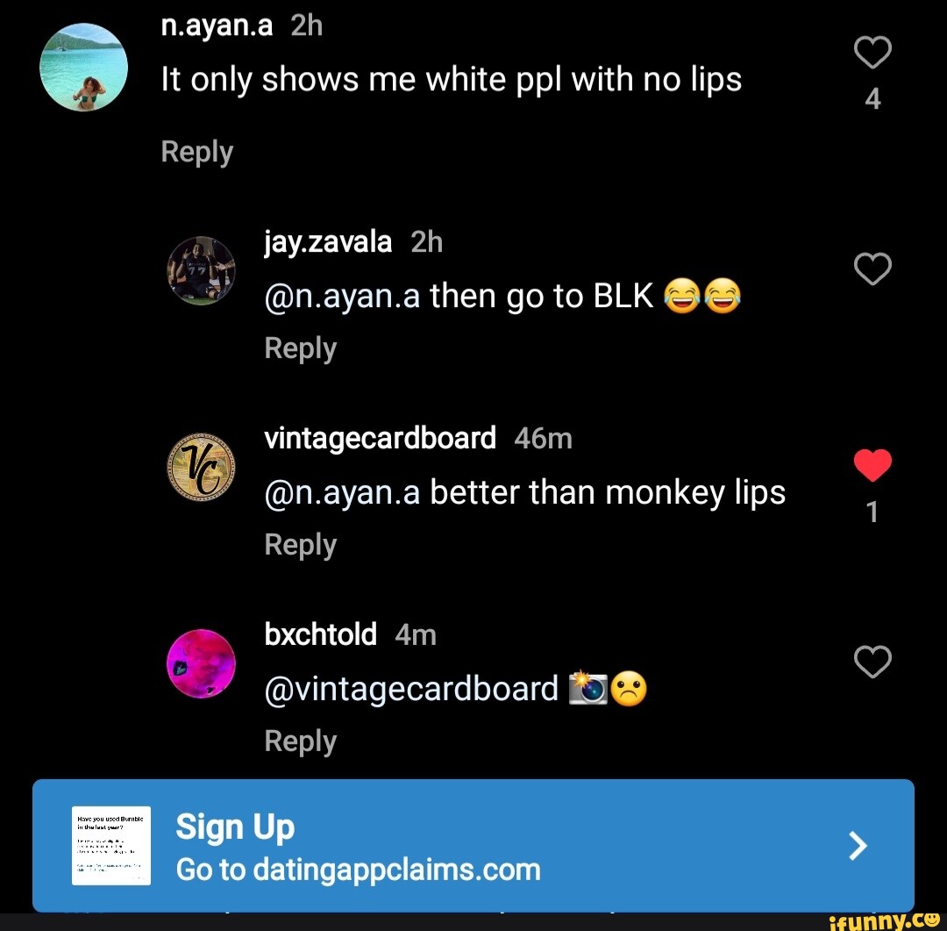Reply to jay.zavala's comment
The image size is (947, 931).
click(x=300, y=349)
